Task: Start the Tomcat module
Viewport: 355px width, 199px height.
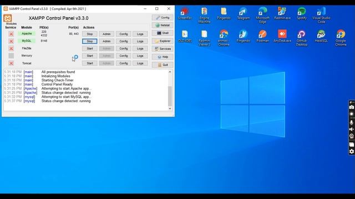Action: tap(90, 63)
